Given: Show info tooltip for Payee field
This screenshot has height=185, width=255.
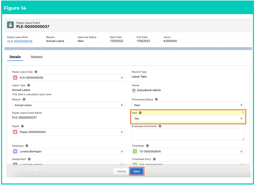Looking at the screenshot, I should coord(22,126).
